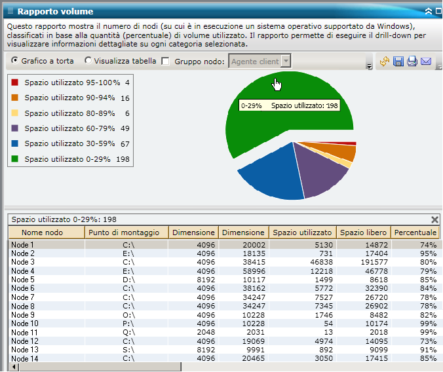Sort by Percentuale column header
443x372 pixels.
(415, 232)
